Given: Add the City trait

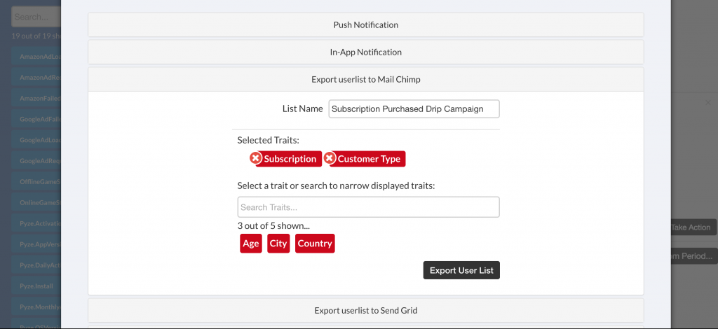Looking at the screenshot, I should pyautogui.click(x=278, y=244).
